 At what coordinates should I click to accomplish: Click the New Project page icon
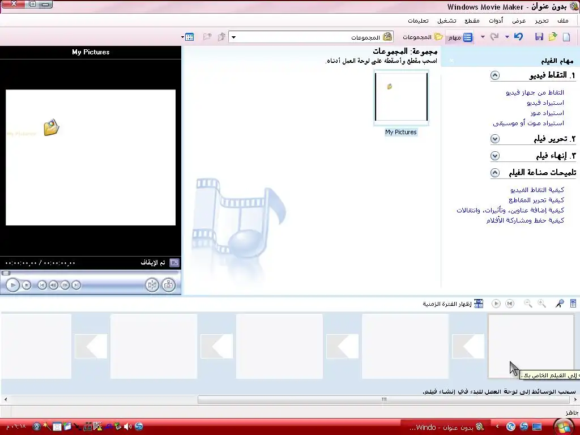(566, 37)
